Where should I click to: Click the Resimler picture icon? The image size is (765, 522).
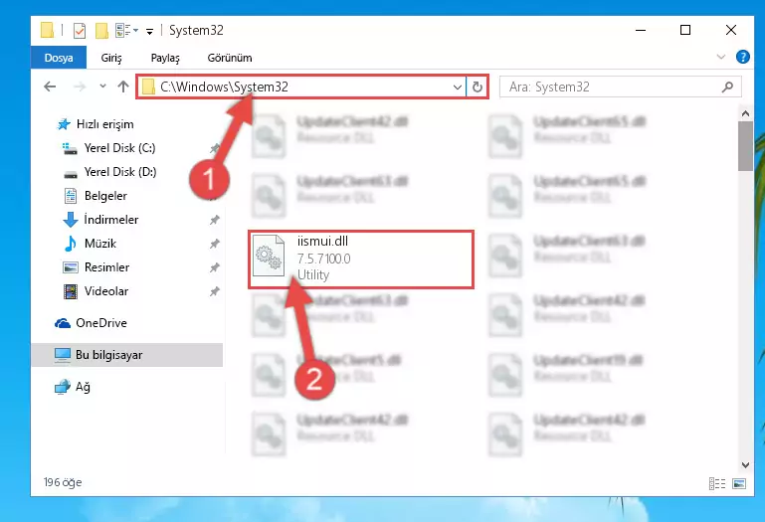[x=71, y=267]
